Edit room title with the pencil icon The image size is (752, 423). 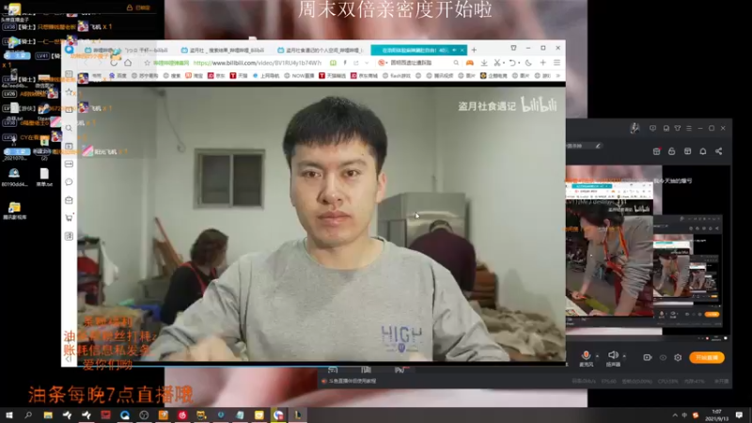598,146
